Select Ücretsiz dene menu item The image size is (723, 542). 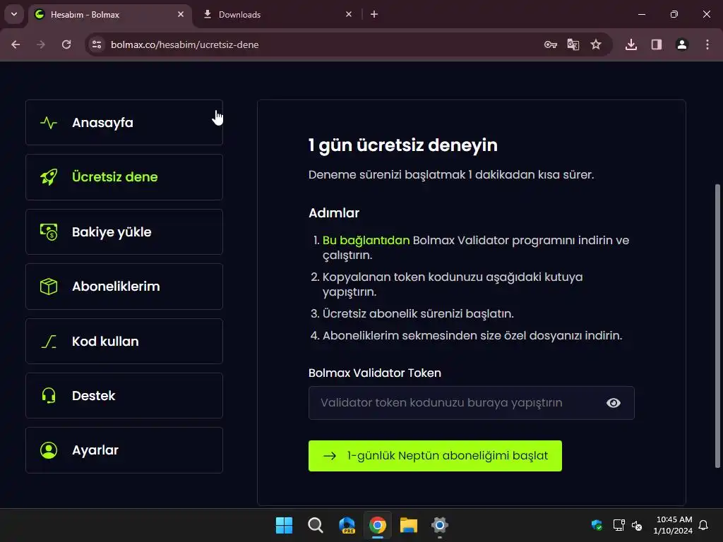[124, 177]
